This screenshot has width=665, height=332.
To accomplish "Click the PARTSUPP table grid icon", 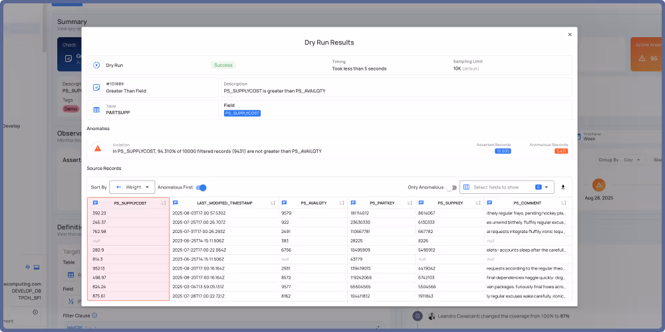I will point(96,110).
